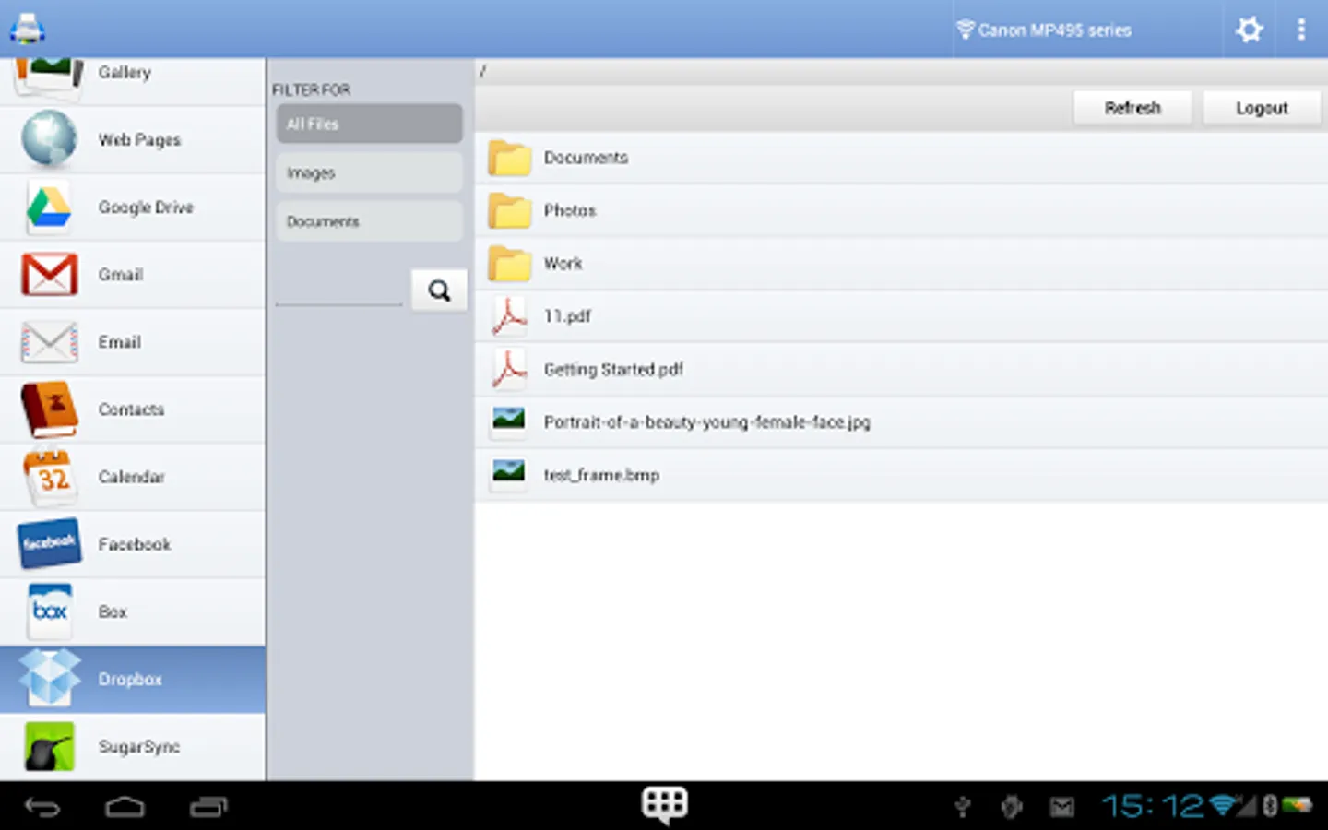Screen dimensions: 1328x830
Task: Open the Work folder icon
Action: (x=509, y=263)
